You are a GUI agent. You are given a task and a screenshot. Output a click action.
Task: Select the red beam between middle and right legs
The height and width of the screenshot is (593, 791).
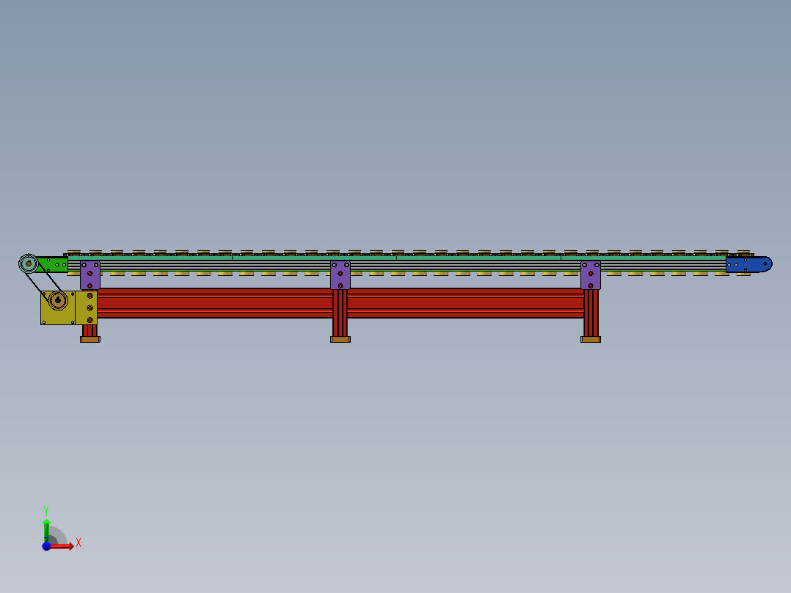point(466,303)
